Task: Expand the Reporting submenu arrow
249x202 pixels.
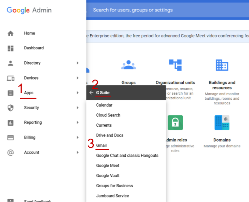Action: [77, 122]
